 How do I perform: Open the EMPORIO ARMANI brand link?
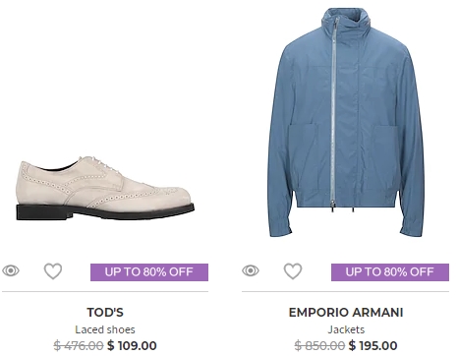(346, 313)
